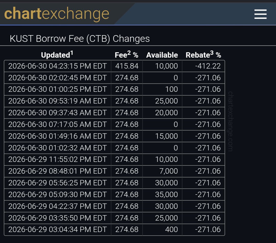Click the Available column header
The height and width of the screenshot is (243, 276).
pos(162,55)
